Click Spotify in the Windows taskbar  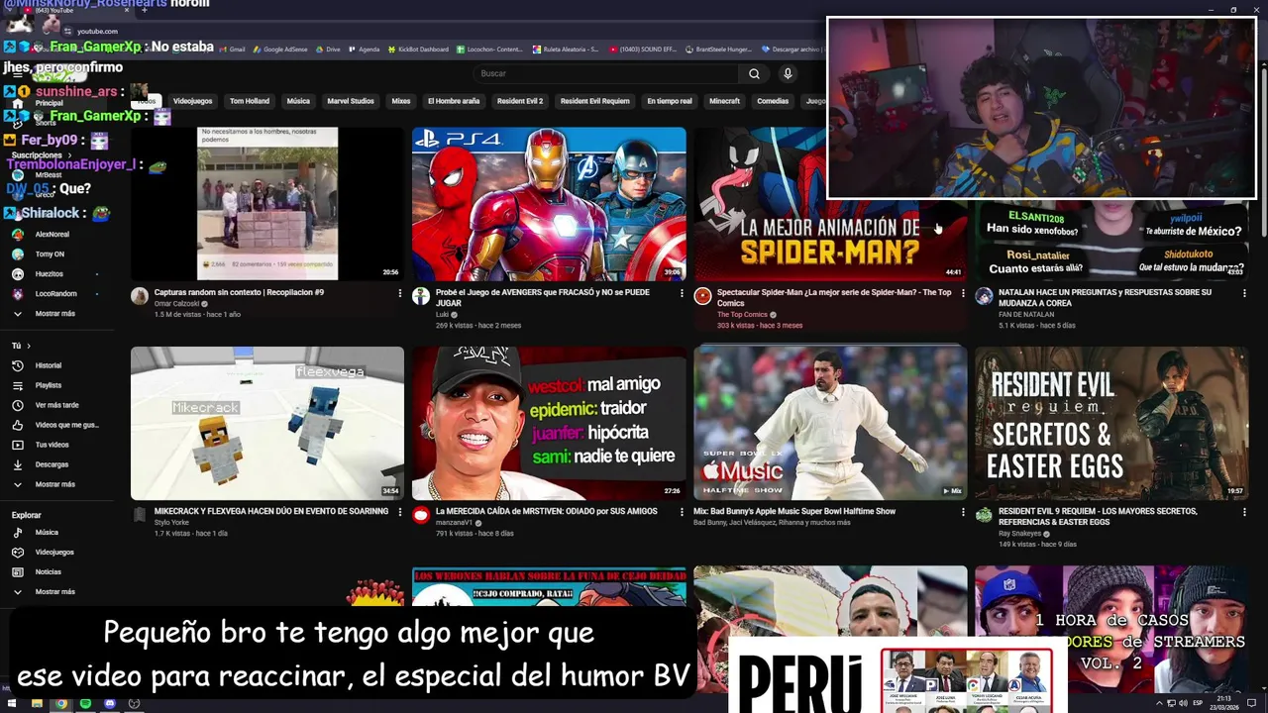point(85,703)
